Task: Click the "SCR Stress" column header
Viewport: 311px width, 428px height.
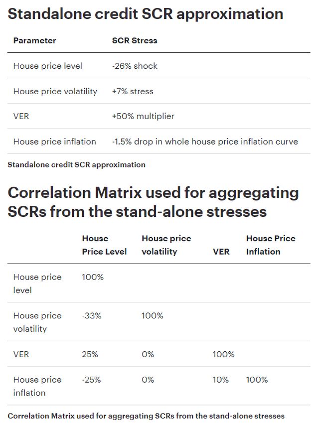Action: (135, 40)
